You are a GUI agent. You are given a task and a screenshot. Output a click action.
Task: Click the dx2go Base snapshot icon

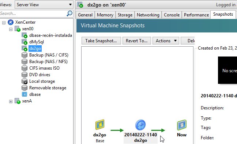[100, 125]
